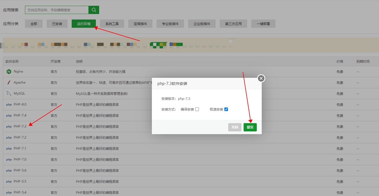Select the 运行环境 category tab
379x196 pixels.
84,24
